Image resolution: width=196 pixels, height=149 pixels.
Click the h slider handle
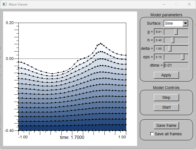173,40
